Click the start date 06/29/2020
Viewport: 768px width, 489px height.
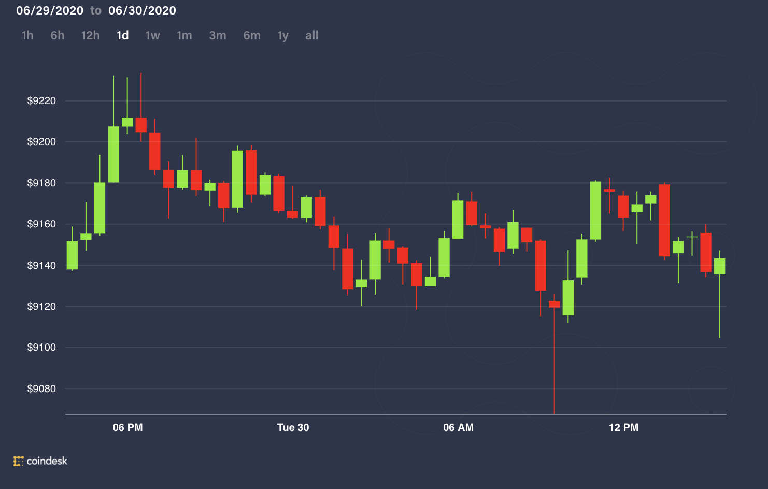50,11
